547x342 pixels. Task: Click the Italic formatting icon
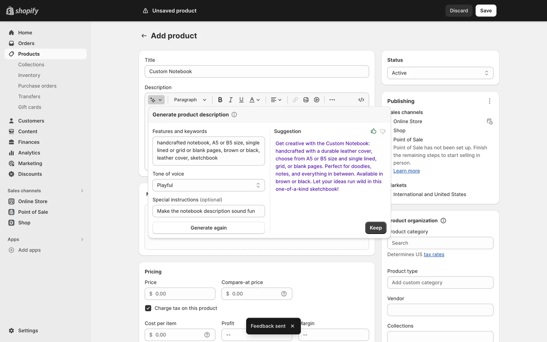(231, 100)
